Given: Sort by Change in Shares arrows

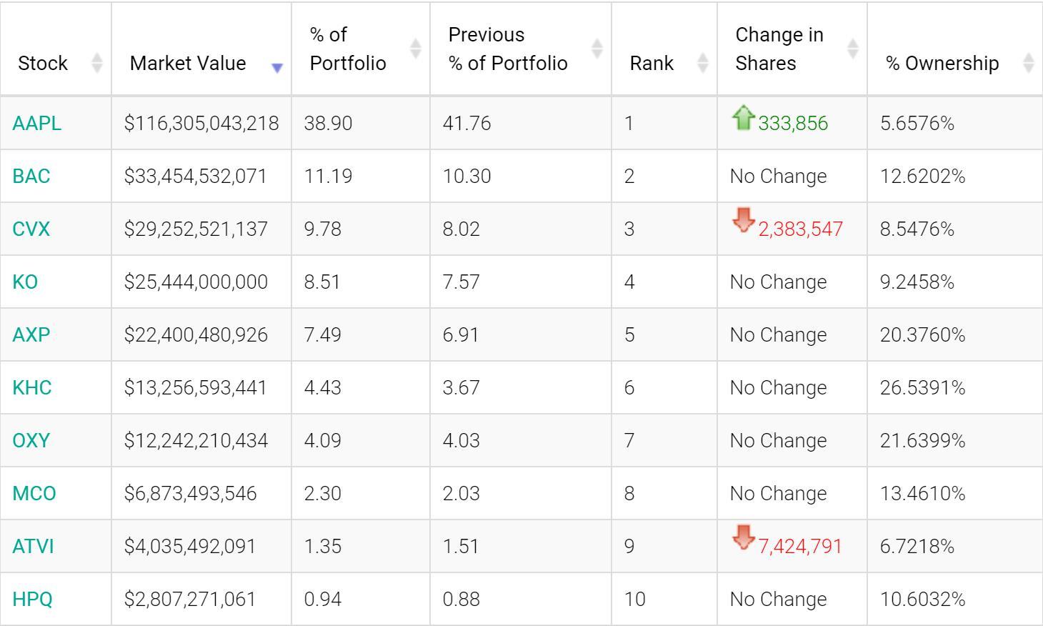Looking at the screenshot, I should 853,49.
